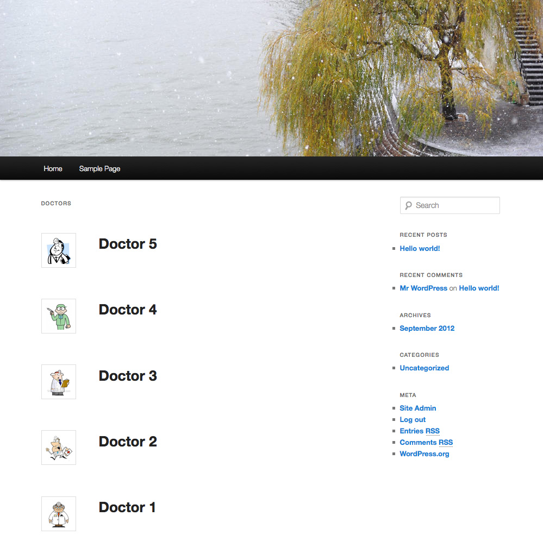Click the magnifier icon in search box
The height and width of the screenshot is (554, 543).
[408, 206]
